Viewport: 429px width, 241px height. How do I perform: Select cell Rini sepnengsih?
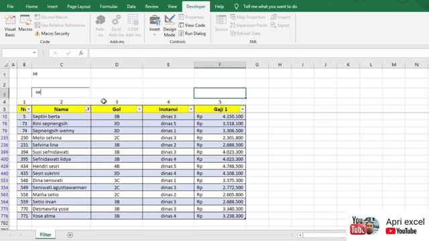pos(61,123)
